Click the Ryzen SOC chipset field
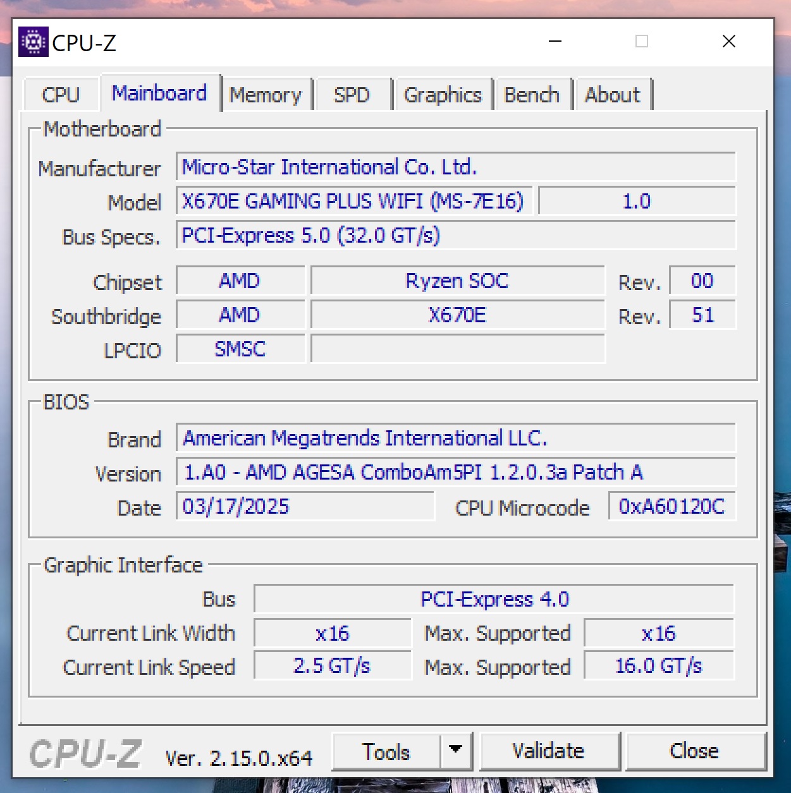This screenshot has width=791, height=793. (457, 281)
